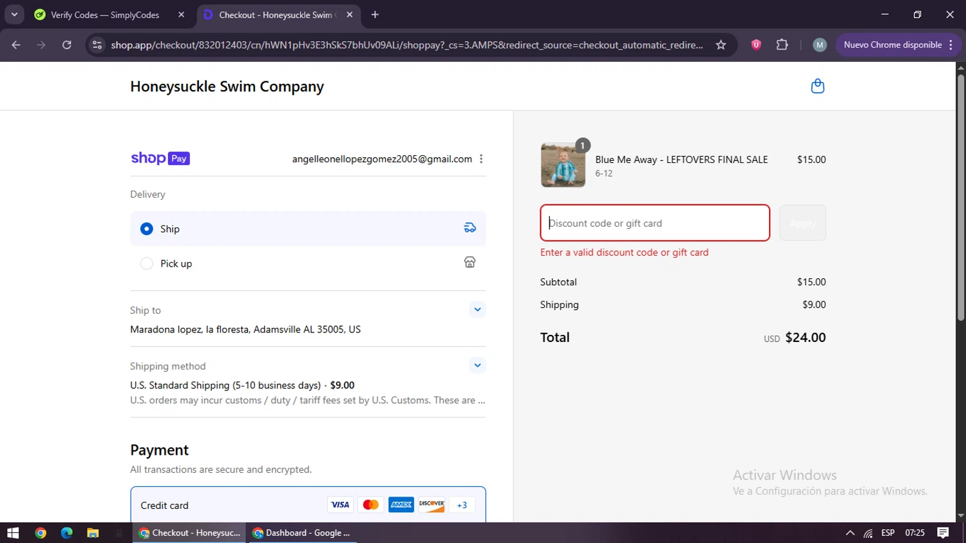Screen dimensions: 966x543
Task: Select the Pick up delivery option
Action: [x=308, y=263]
